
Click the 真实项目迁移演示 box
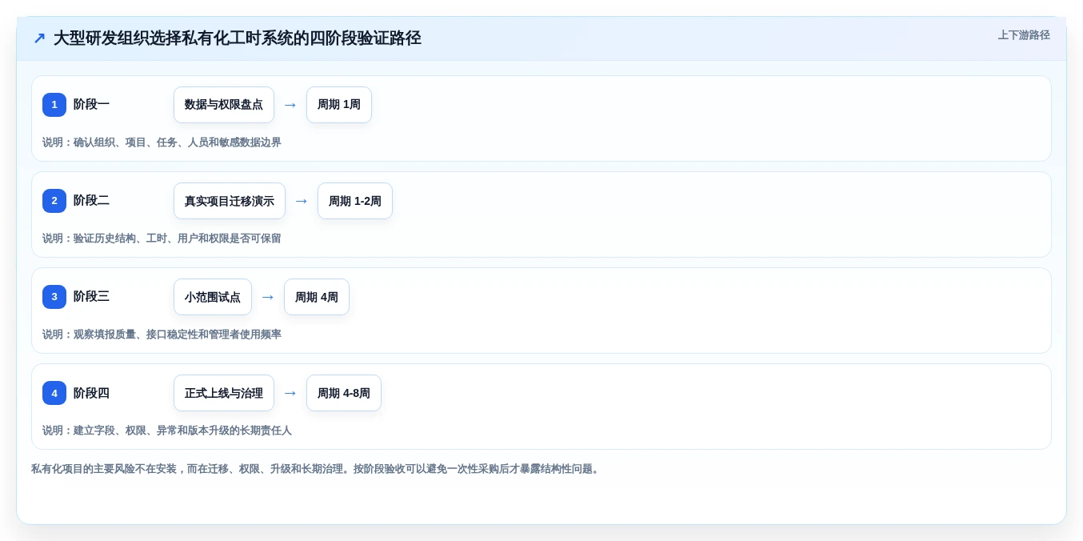coord(230,201)
